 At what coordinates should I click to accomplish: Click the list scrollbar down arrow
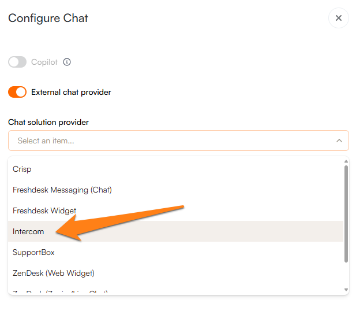coord(346,289)
